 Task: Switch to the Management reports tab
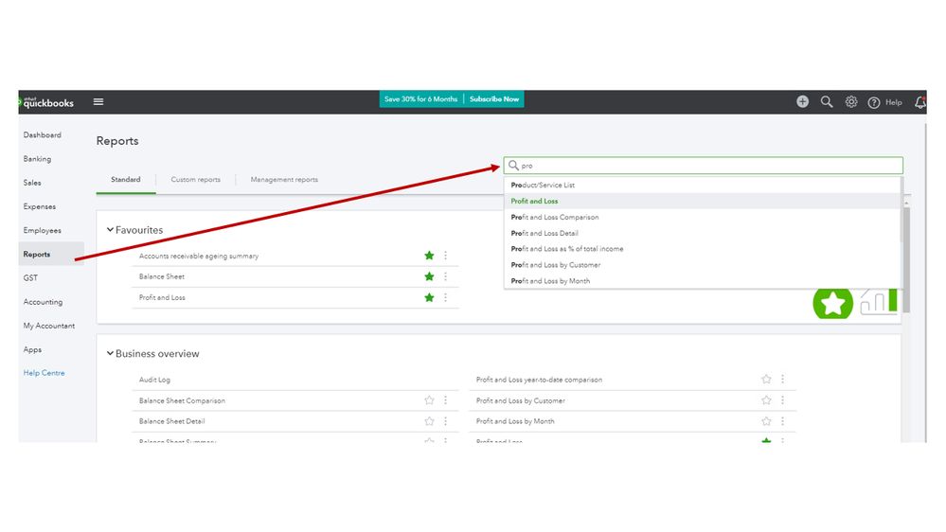tap(284, 180)
